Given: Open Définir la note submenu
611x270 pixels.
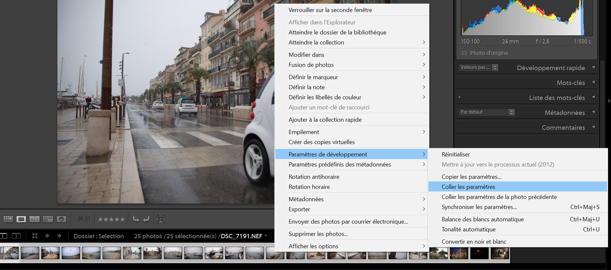Looking at the screenshot, I should 352,87.
